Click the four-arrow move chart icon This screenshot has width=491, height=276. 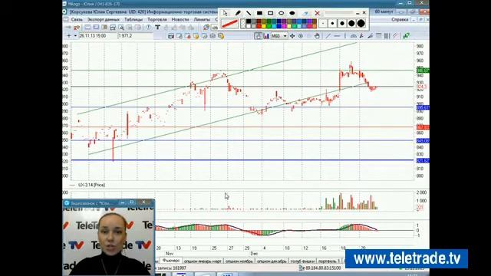click(292, 36)
